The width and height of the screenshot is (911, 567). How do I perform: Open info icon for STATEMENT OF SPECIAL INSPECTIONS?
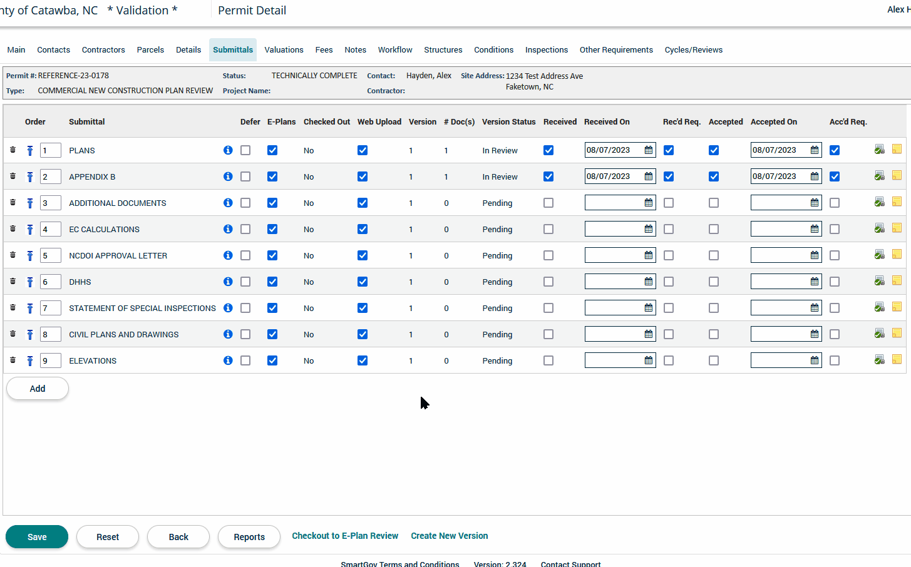pyautogui.click(x=228, y=308)
